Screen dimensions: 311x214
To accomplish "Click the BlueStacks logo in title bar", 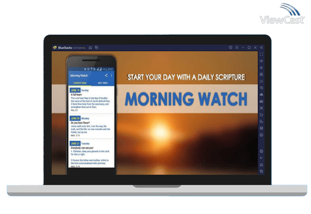I will pyautogui.click(x=55, y=48).
